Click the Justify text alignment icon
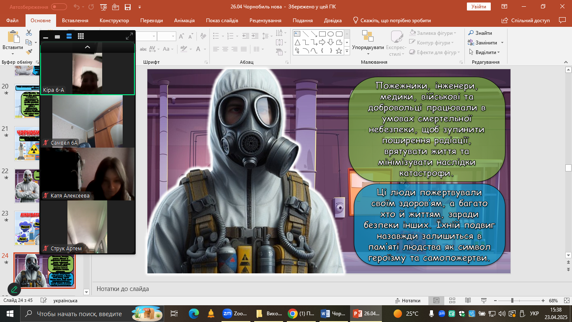Image resolution: width=572 pixels, height=322 pixels. [244, 49]
